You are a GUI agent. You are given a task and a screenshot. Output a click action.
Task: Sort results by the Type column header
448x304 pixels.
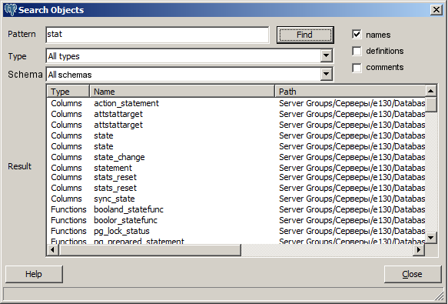pyautogui.click(x=68, y=92)
